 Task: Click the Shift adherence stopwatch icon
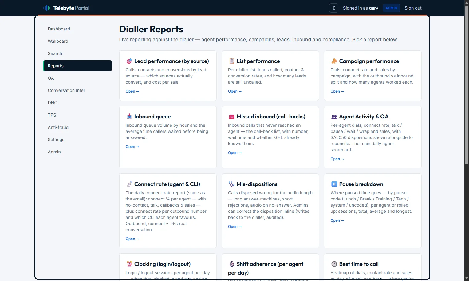pos(232,264)
